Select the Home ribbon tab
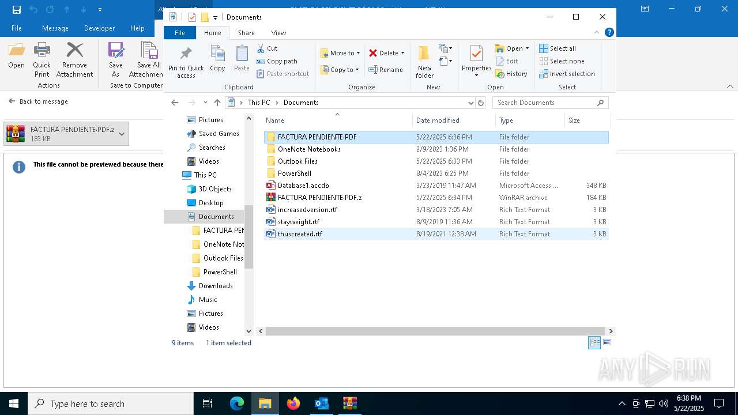The image size is (738, 415). point(213,33)
